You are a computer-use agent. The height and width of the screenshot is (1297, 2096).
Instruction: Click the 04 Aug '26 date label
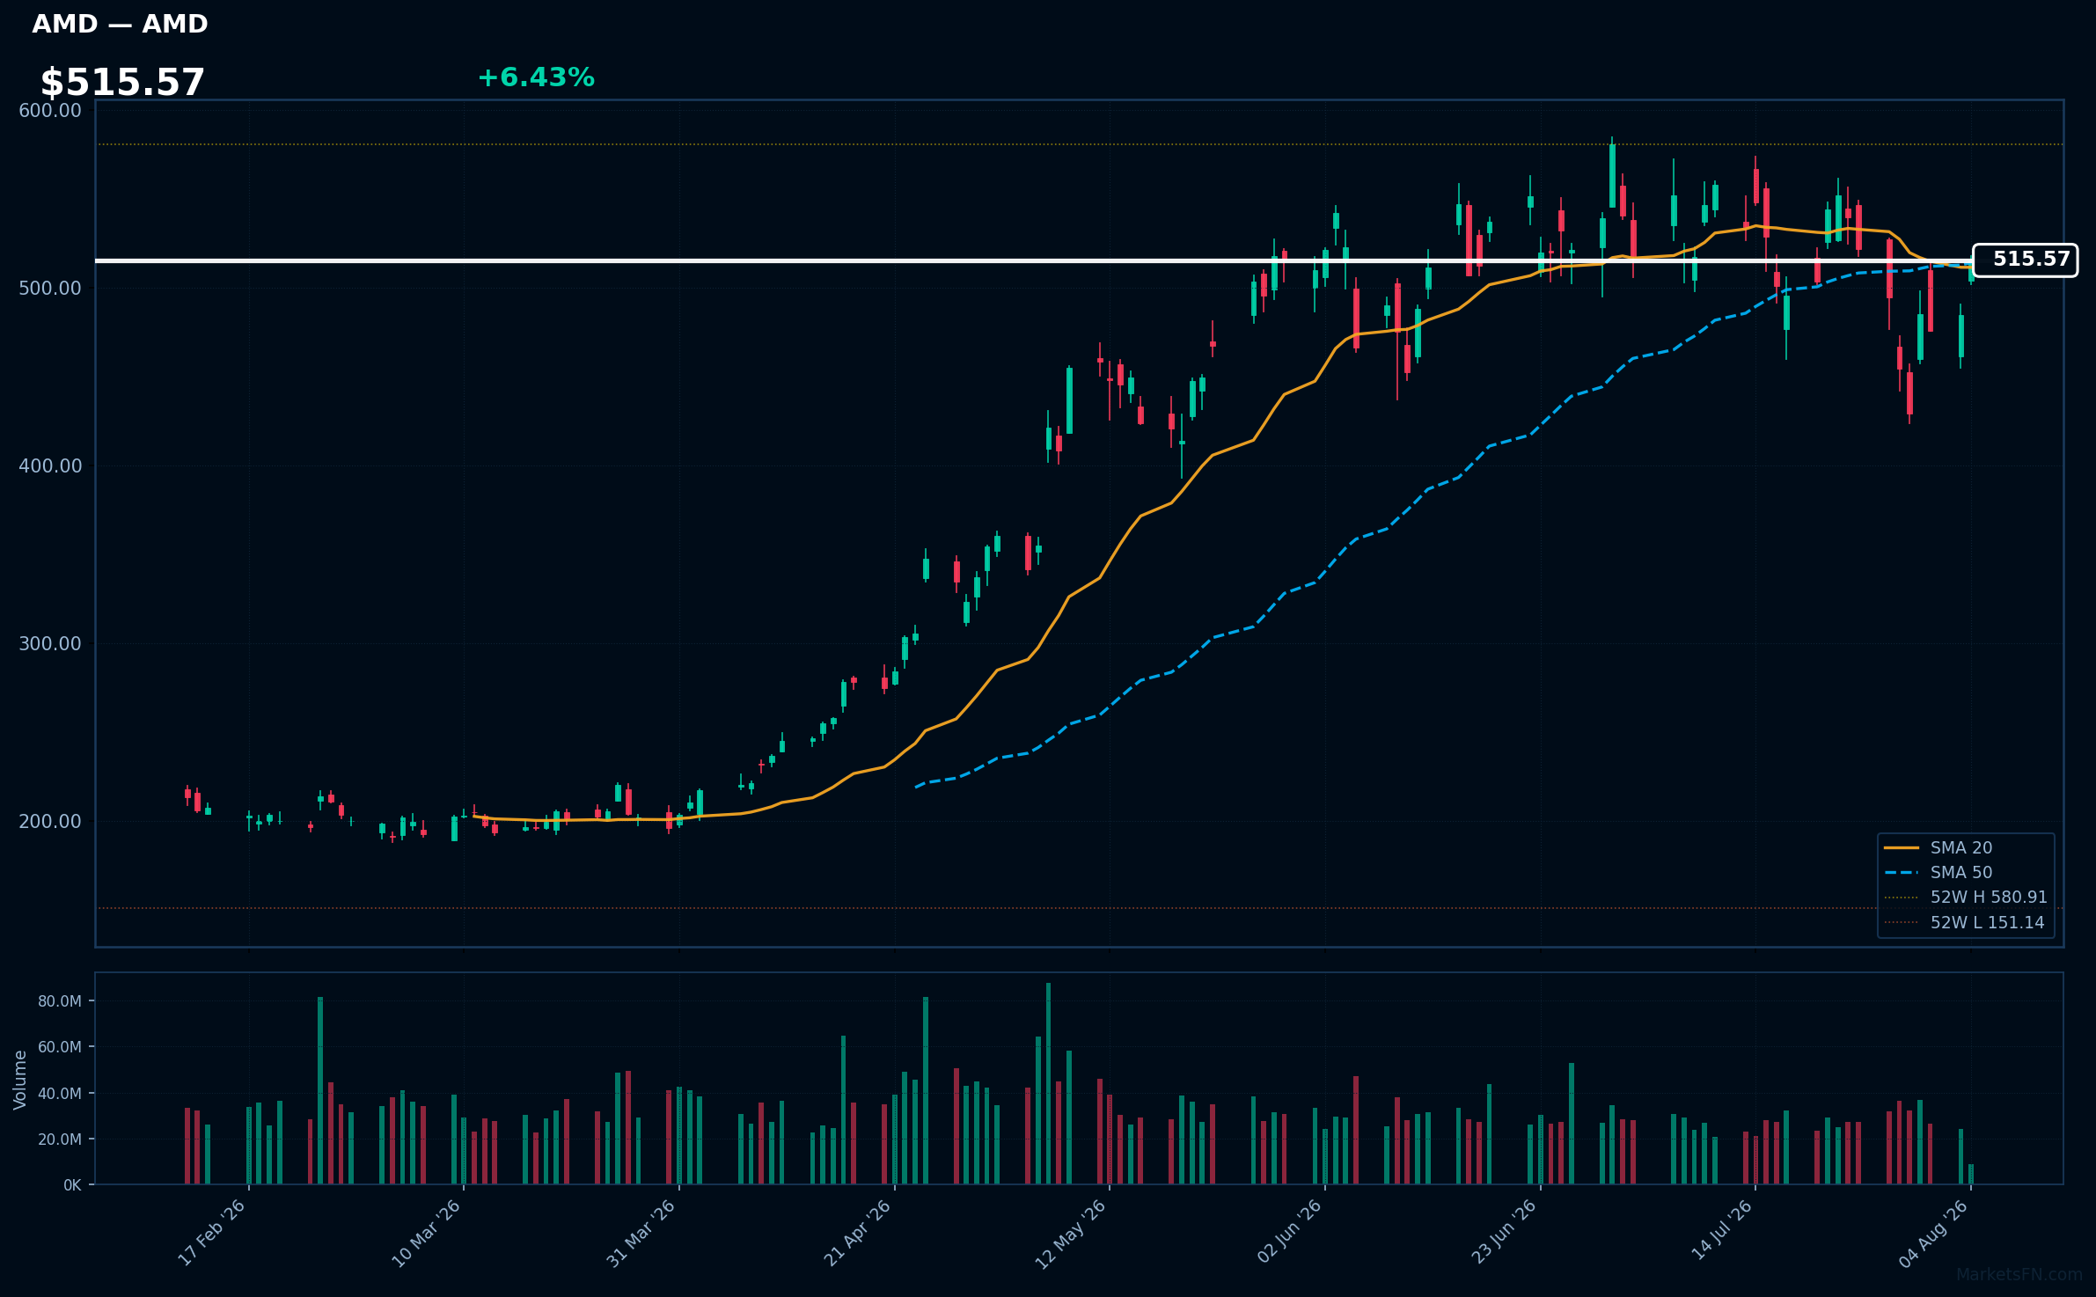click(x=1935, y=1233)
